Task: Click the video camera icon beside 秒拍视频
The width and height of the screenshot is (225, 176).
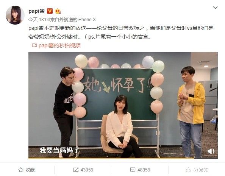Action: [34, 45]
